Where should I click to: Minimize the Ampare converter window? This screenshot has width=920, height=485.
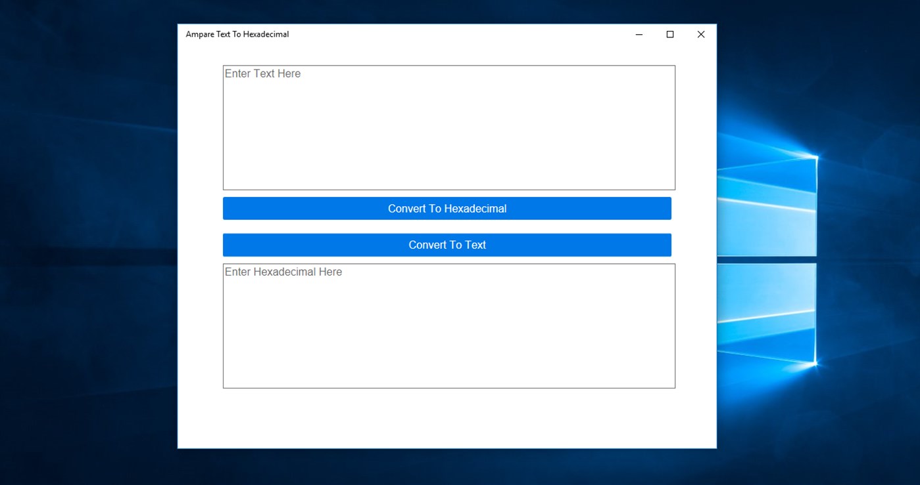coord(638,34)
